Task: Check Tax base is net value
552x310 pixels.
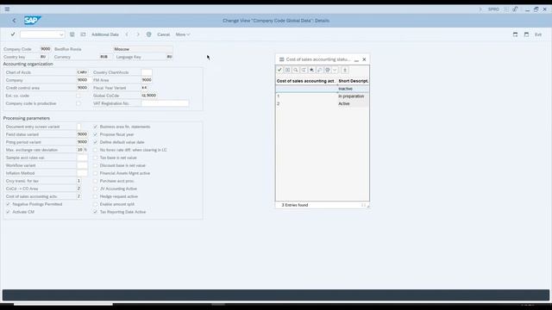Action: tap(96, 158)
